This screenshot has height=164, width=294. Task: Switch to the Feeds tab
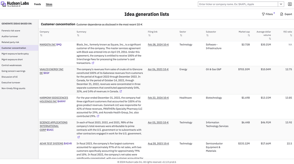point(37,4)
